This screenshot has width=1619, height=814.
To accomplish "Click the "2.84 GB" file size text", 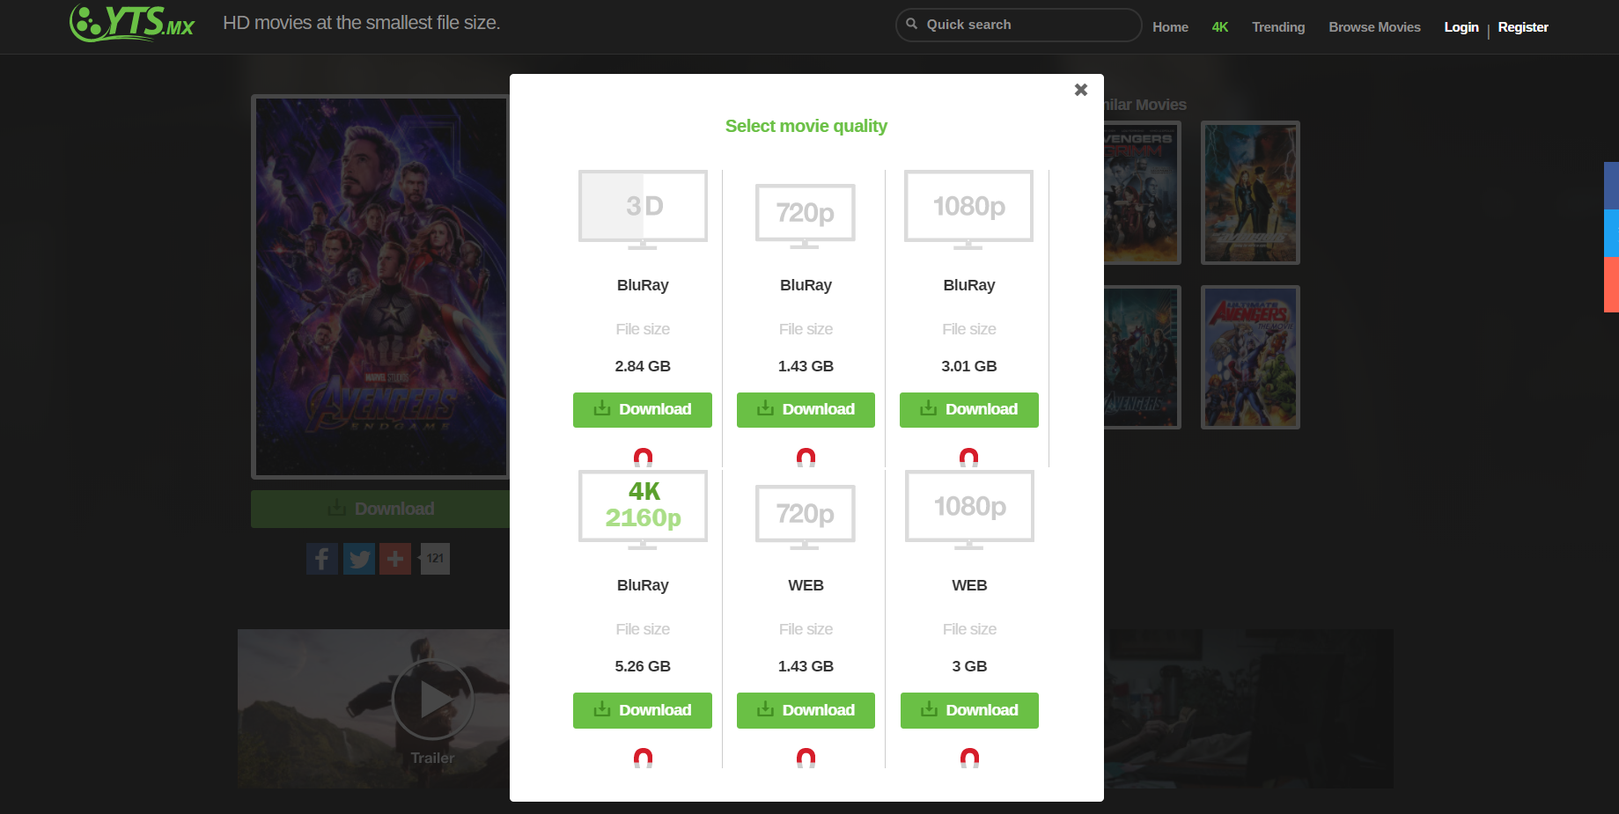I will (x=643, y=366).
